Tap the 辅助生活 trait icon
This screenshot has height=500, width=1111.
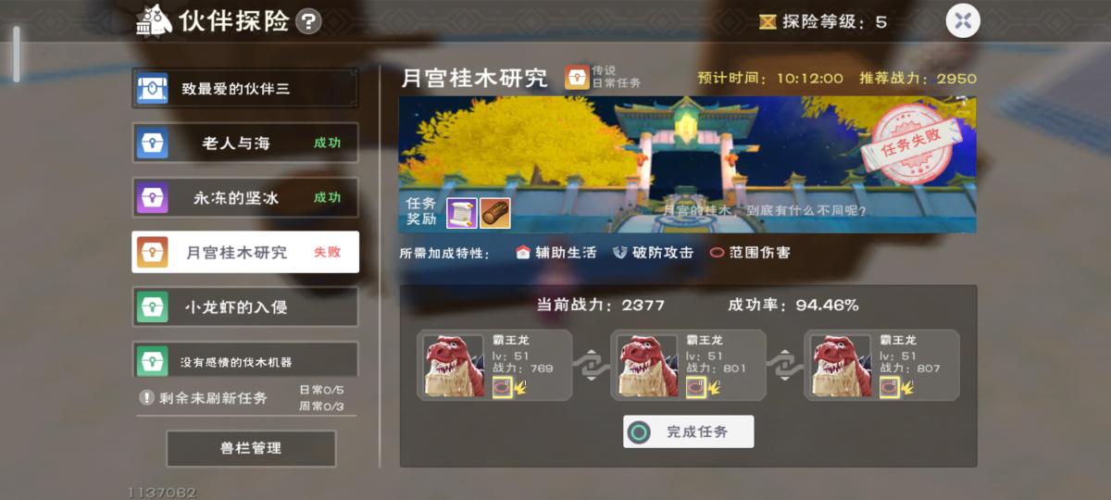coord(522,252)
